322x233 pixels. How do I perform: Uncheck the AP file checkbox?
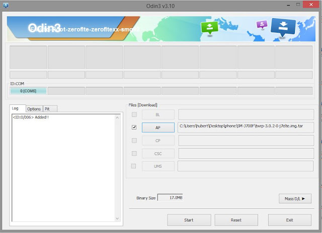[x=134, y=127]
